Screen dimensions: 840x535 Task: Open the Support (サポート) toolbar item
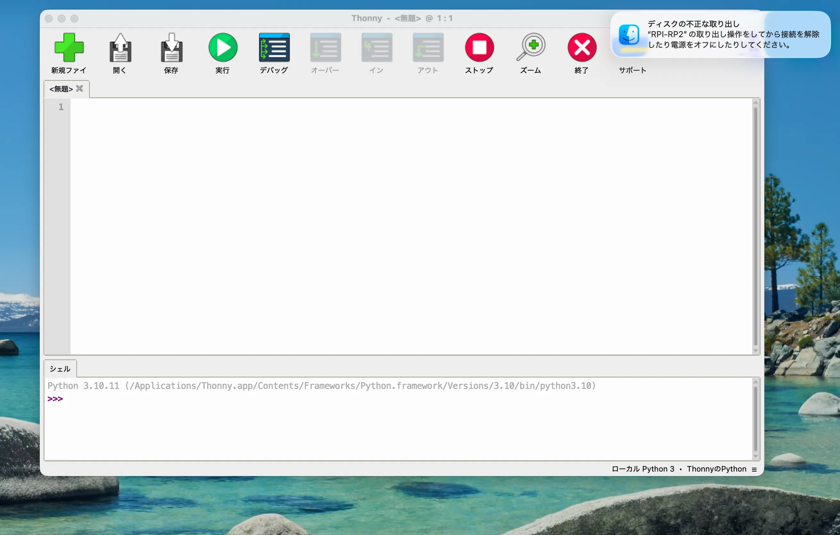633,70
